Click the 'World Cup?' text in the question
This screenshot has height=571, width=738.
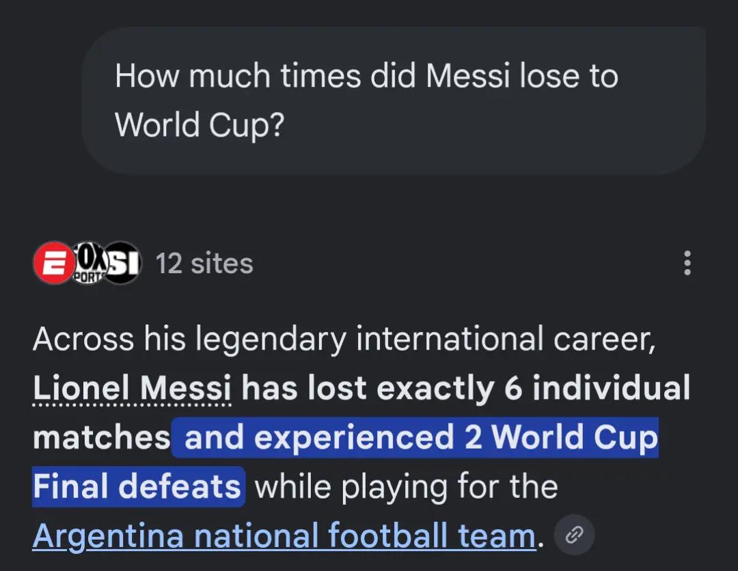200,125
